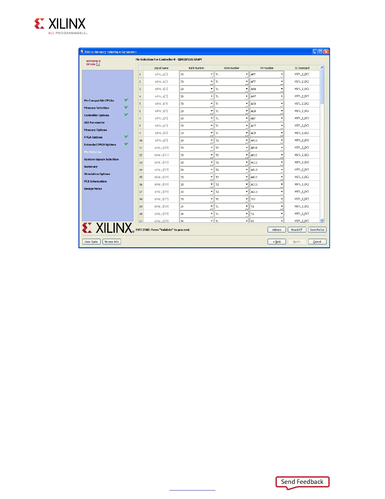Open Bank Number dropdown for qdriip_q[0]
Viewport: 385px width, 499px height.
212,74
